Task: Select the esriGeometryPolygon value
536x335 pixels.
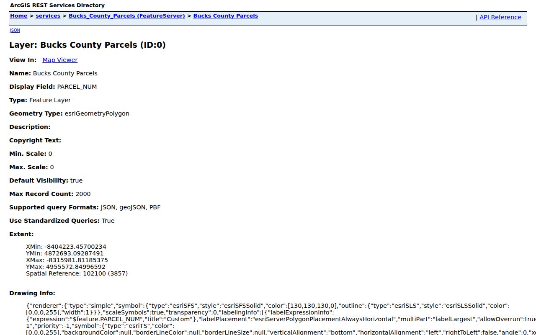Action: pos(97,113)
